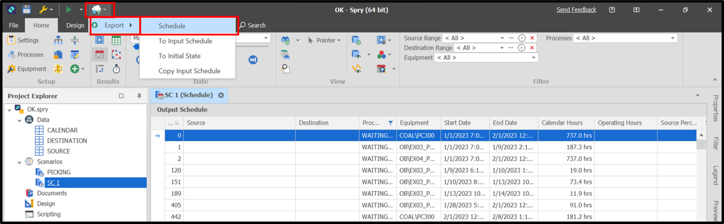
Task: Click the stopwatch timer icon in Results
Action: pos(116,69)
